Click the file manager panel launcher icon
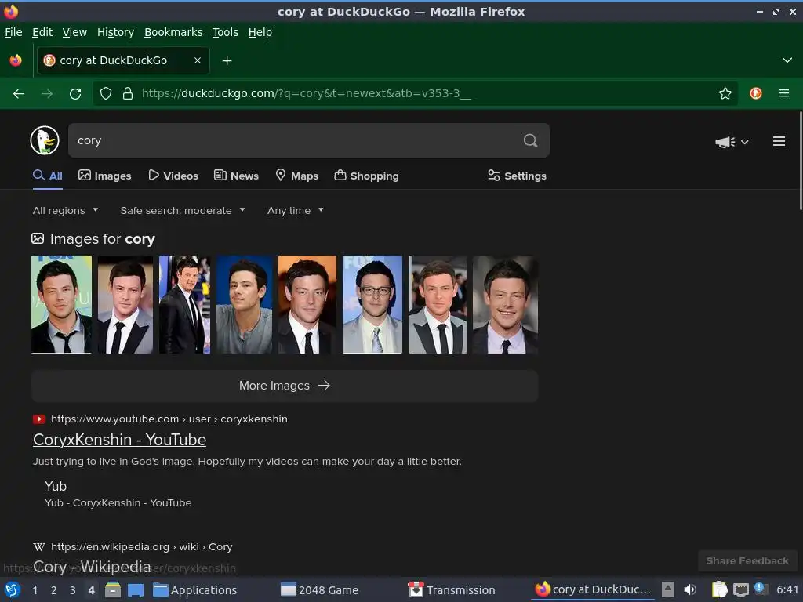The image size is (803, 602). click(x=113, y=590)
